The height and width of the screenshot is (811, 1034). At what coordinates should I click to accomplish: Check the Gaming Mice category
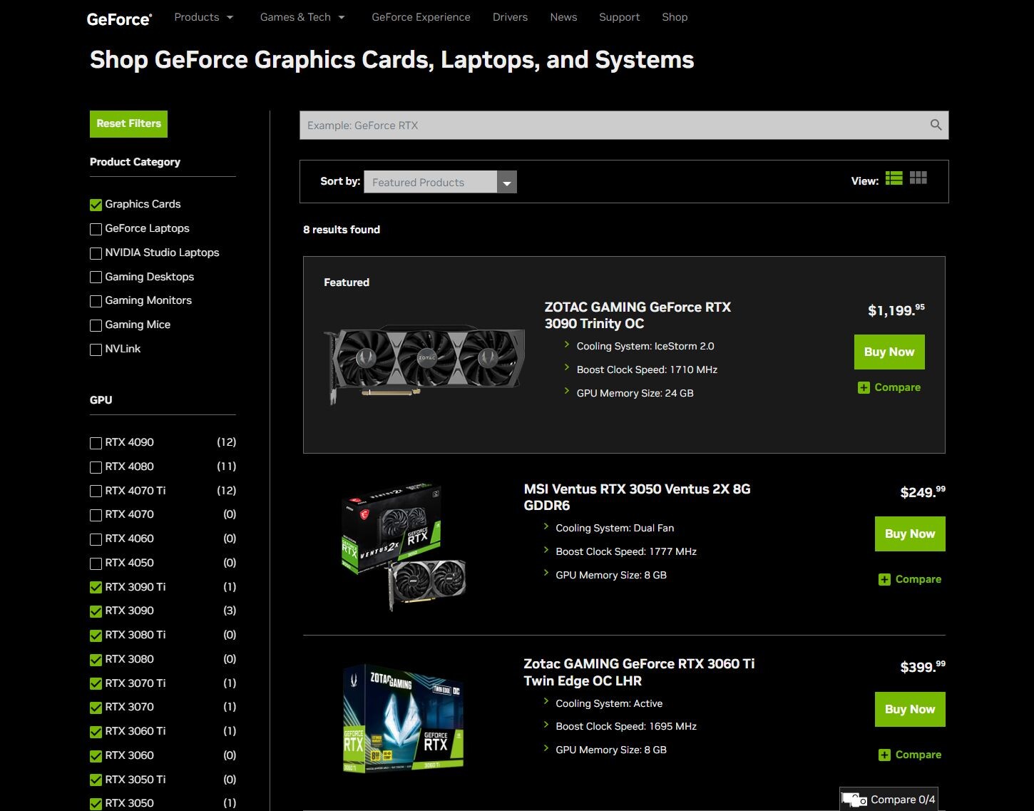96,325
